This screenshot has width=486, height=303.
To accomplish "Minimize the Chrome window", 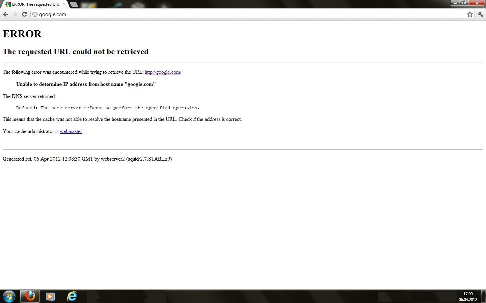I will pyautogui.click(x=455, y=3).
